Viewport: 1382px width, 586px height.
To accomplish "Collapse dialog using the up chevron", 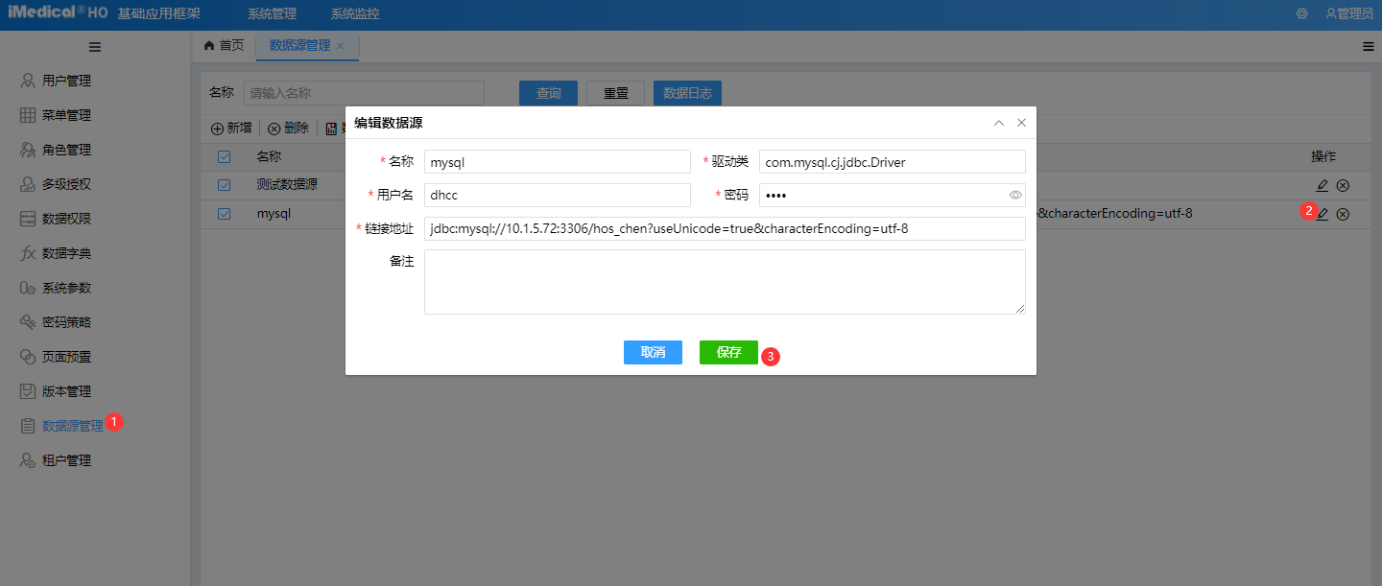I will pyautogui.click(x=999, y=123).
